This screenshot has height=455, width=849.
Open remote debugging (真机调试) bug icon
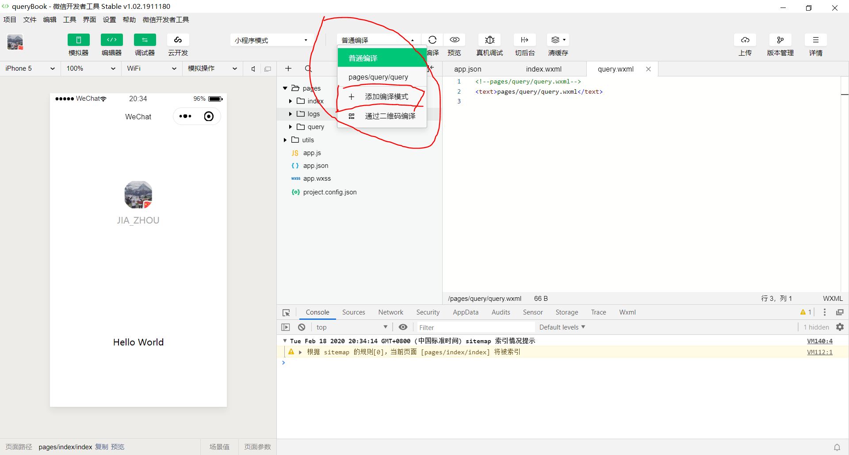[x=490, y=40]
